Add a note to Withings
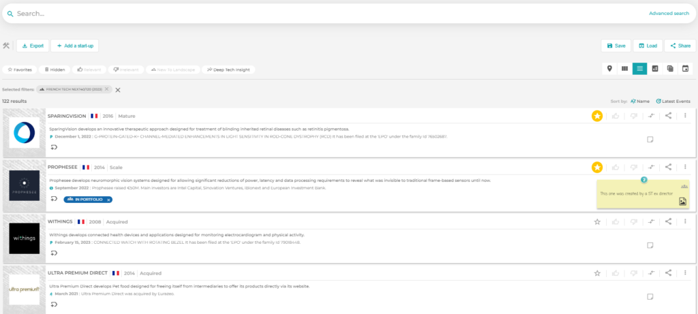Image resolution: width=698 pixels, height=314 pixels. coord(650,245)
